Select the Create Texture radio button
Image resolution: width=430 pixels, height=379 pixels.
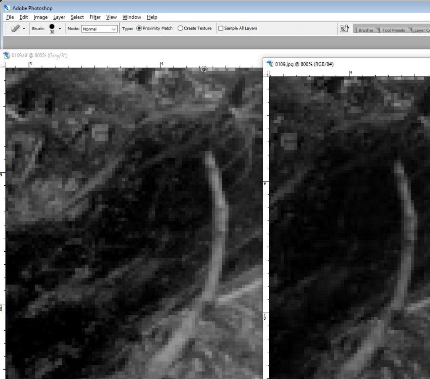click(x=180, y=29)
